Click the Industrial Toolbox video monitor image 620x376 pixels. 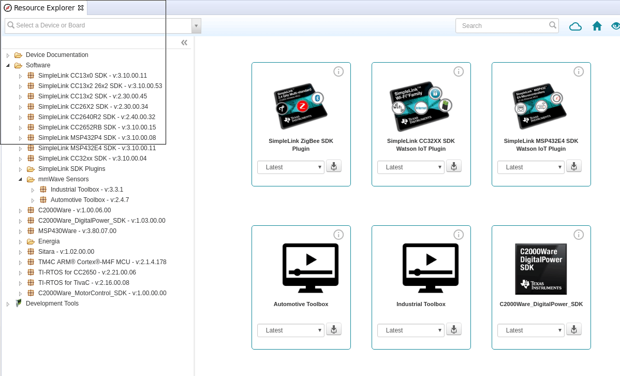coord(431,268)
